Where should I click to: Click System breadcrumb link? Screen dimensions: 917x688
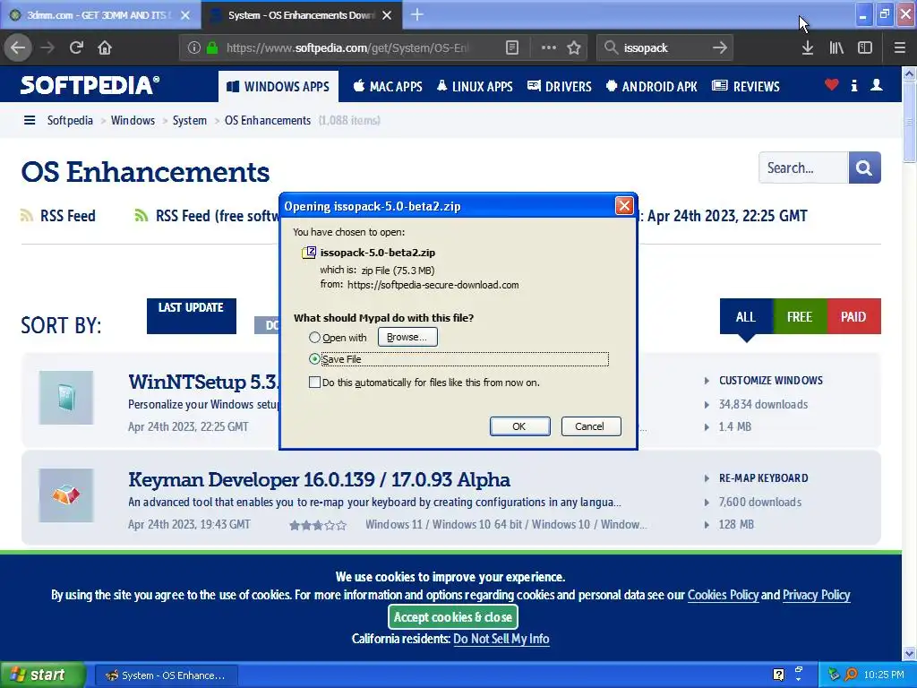(190, 120)
